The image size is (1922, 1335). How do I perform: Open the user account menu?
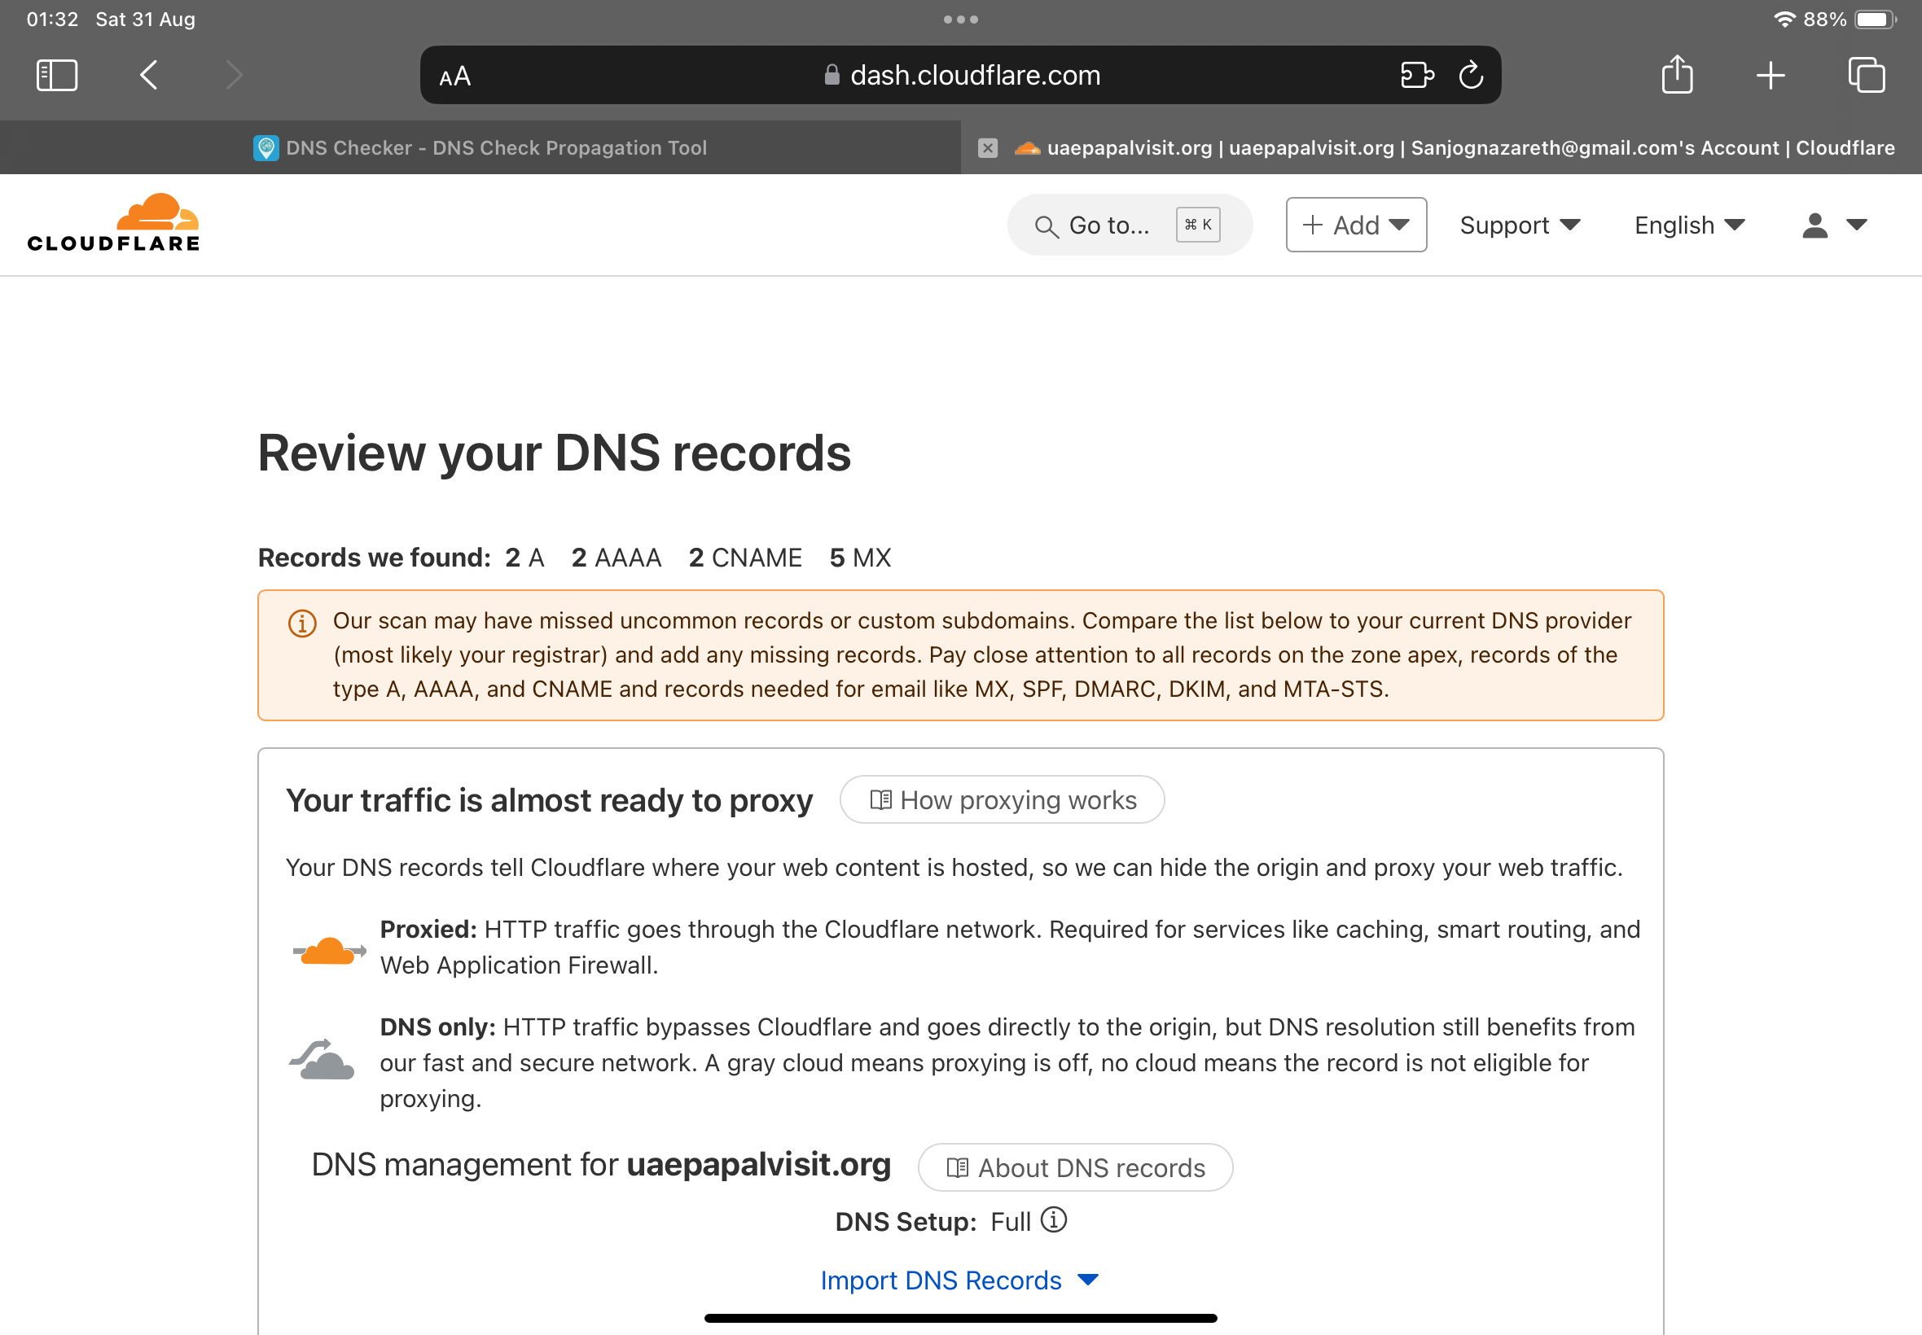1833,225
